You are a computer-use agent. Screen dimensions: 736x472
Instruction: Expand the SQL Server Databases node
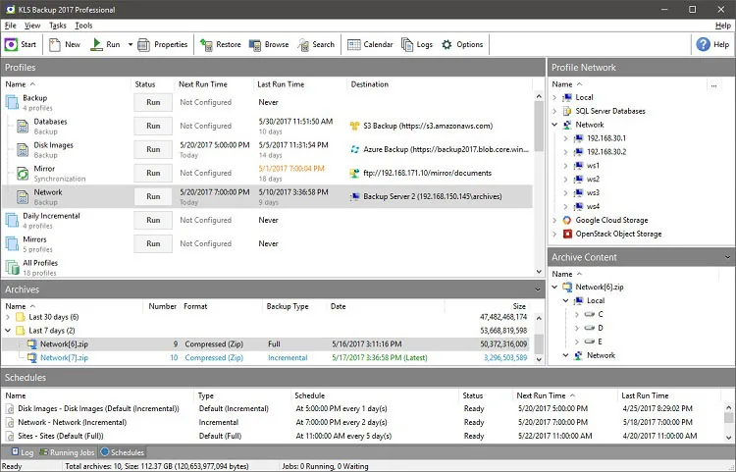(554, 111)
